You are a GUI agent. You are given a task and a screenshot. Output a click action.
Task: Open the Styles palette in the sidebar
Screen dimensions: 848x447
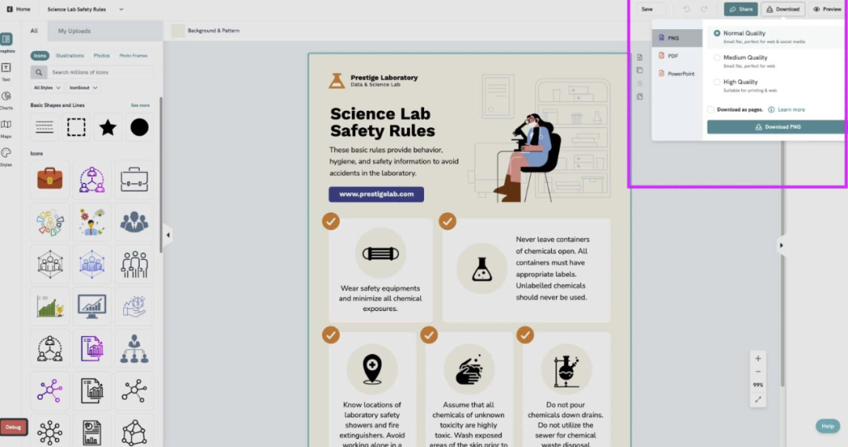(x=6, y=154)
